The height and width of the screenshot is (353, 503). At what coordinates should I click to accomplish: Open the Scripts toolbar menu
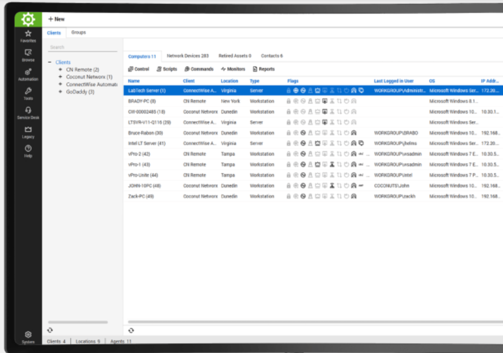click(x=167, y=69)
